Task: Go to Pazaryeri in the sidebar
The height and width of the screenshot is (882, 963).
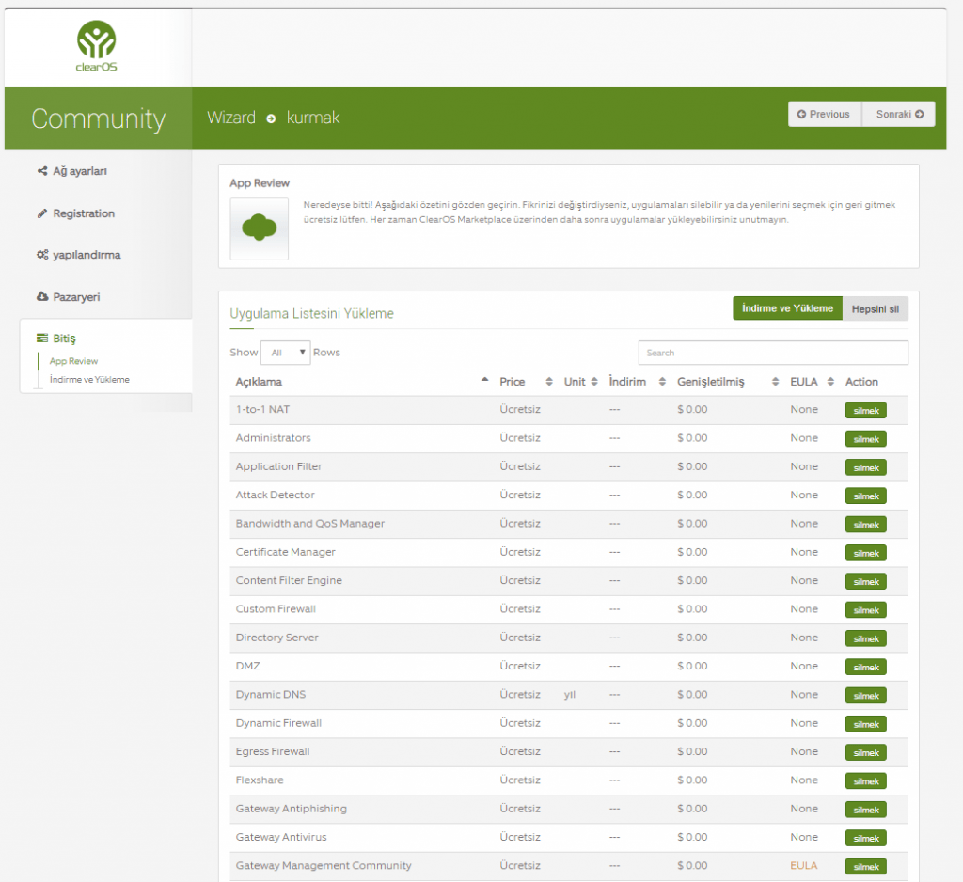Action: 75,297
